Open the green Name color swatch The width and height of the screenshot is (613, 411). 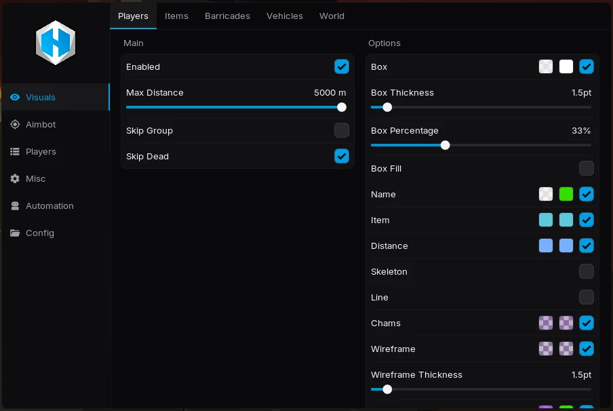[566, 194]
